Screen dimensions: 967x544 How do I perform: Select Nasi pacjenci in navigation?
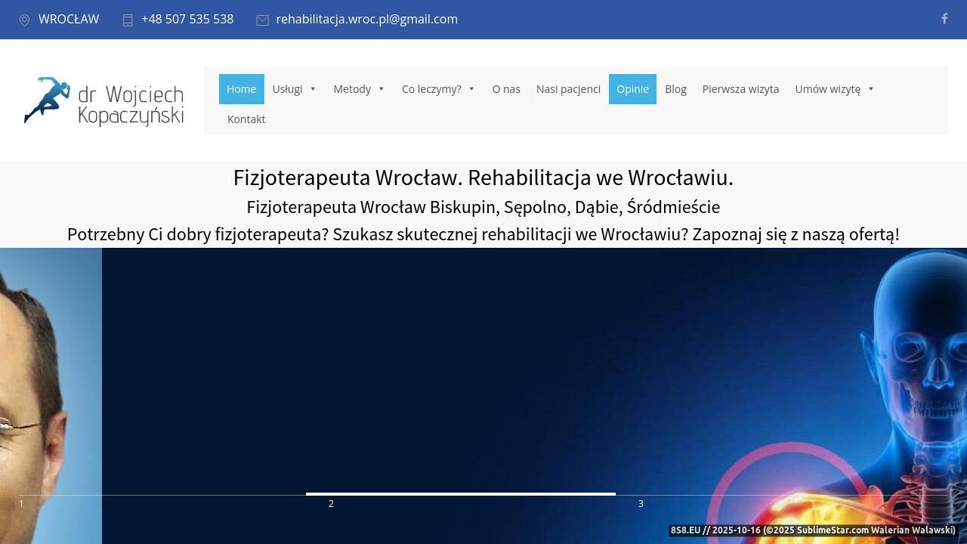(568, 89)
